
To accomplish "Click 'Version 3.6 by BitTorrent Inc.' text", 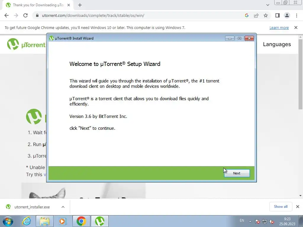I will [98, 116].
